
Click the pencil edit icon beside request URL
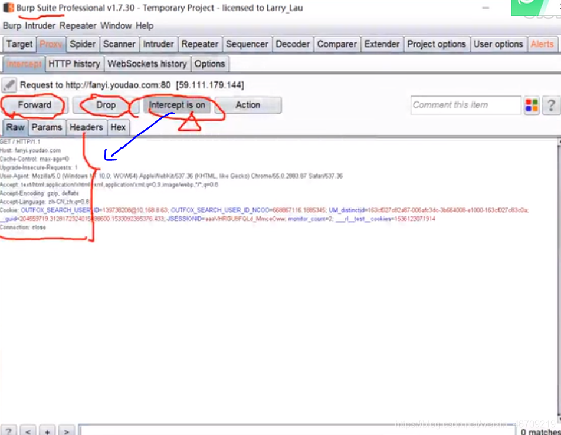tap(9, 85)
